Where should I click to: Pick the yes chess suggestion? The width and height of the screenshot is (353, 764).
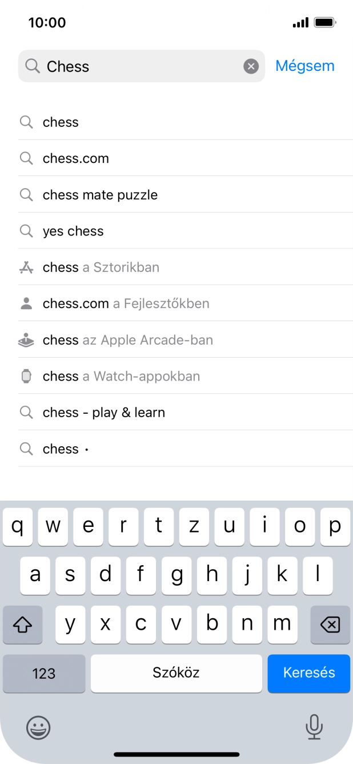click(x=73, y=231)
